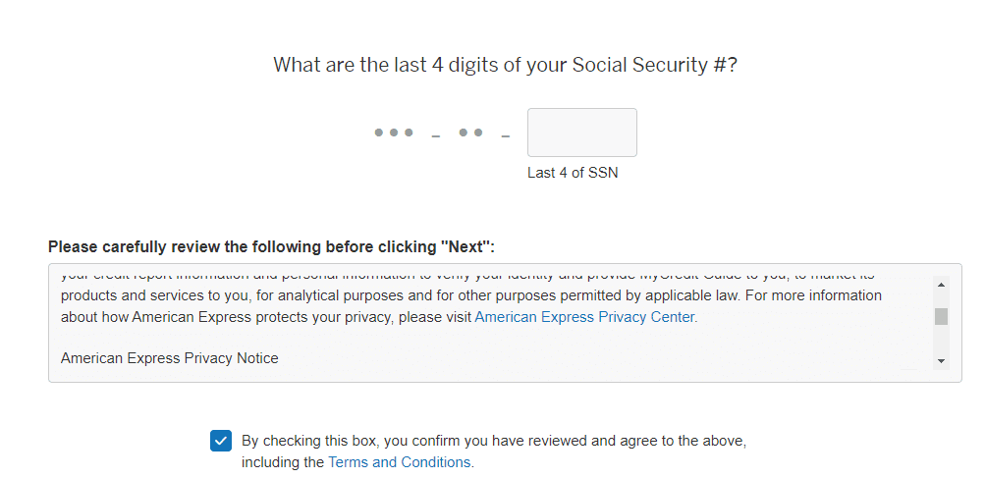Click the dash before the SSN input field
Screen dimensions: 985x478
click(x=505, y=135)
